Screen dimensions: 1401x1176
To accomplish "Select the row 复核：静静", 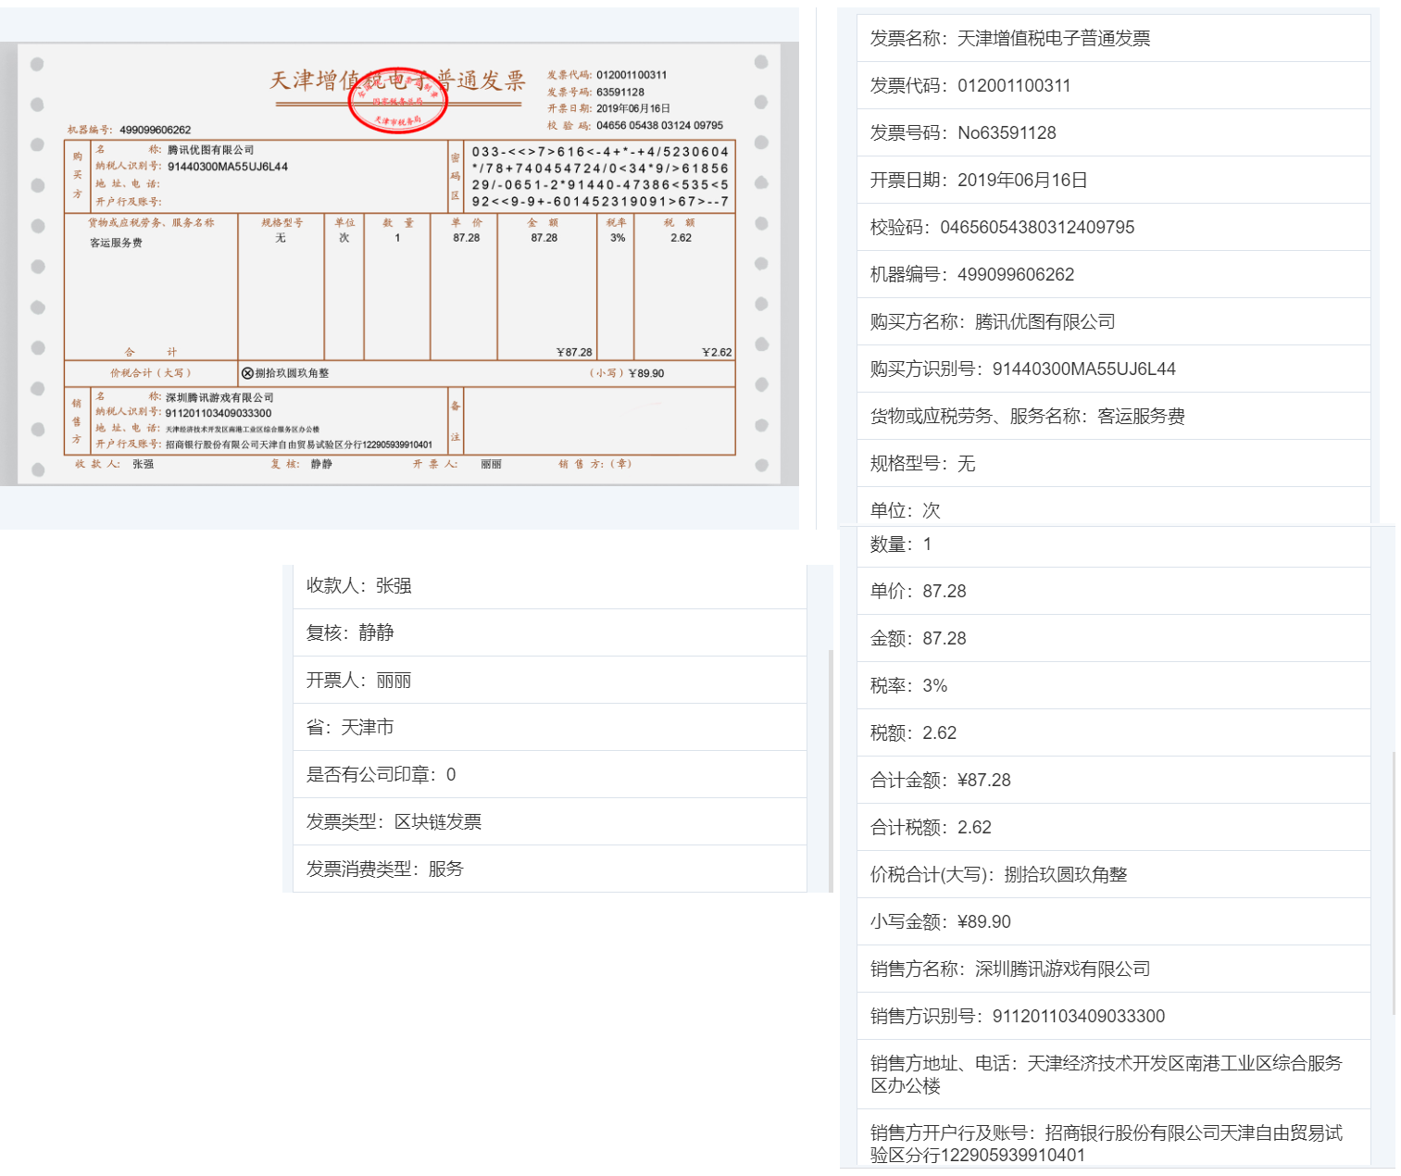I will tap(549, 632).
